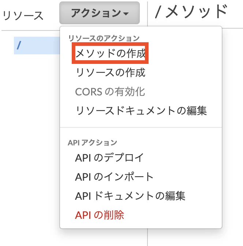The height and width of the screenshot is (246, 243).
Task: Choose リソースの作成 from the menu
Action: click(x=110, y=72)
